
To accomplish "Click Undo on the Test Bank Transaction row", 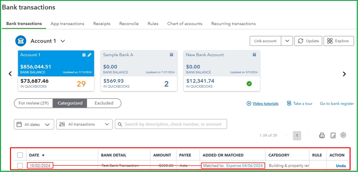I will (341, 166).
